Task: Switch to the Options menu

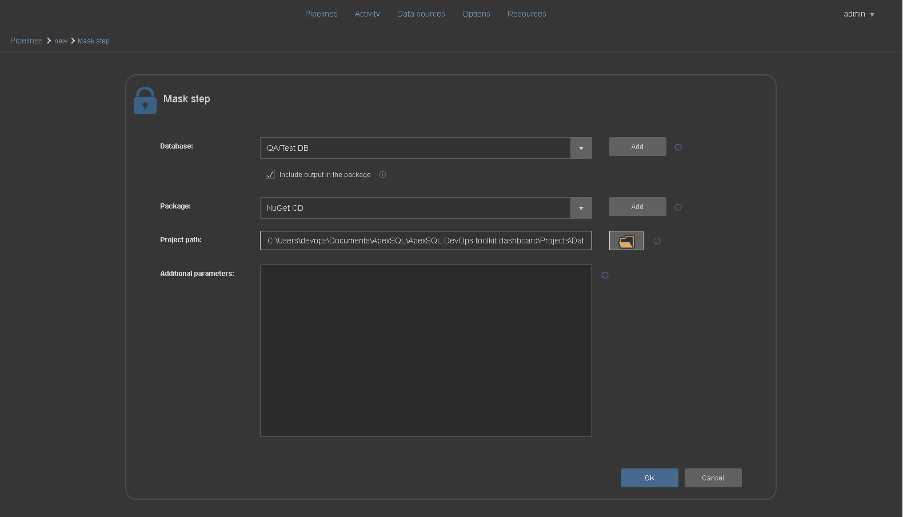Action: (x=476, y=14)
